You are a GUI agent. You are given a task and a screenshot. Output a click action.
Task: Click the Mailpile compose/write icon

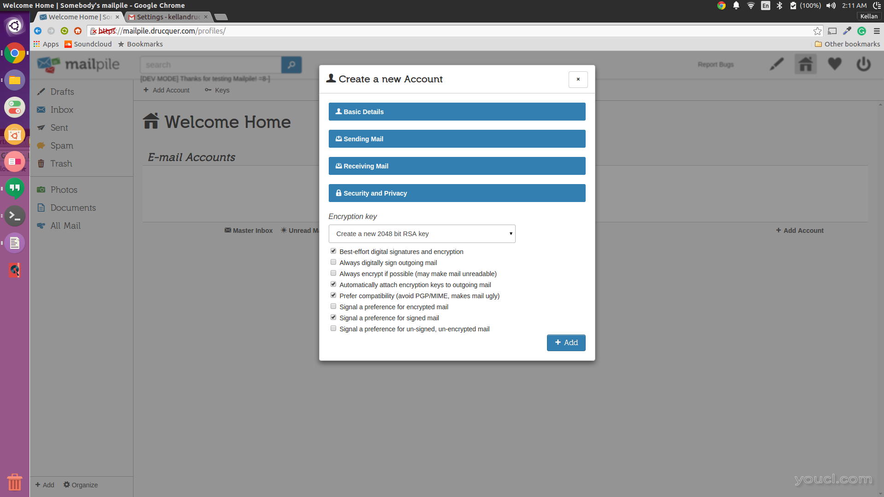click(777, 64)
